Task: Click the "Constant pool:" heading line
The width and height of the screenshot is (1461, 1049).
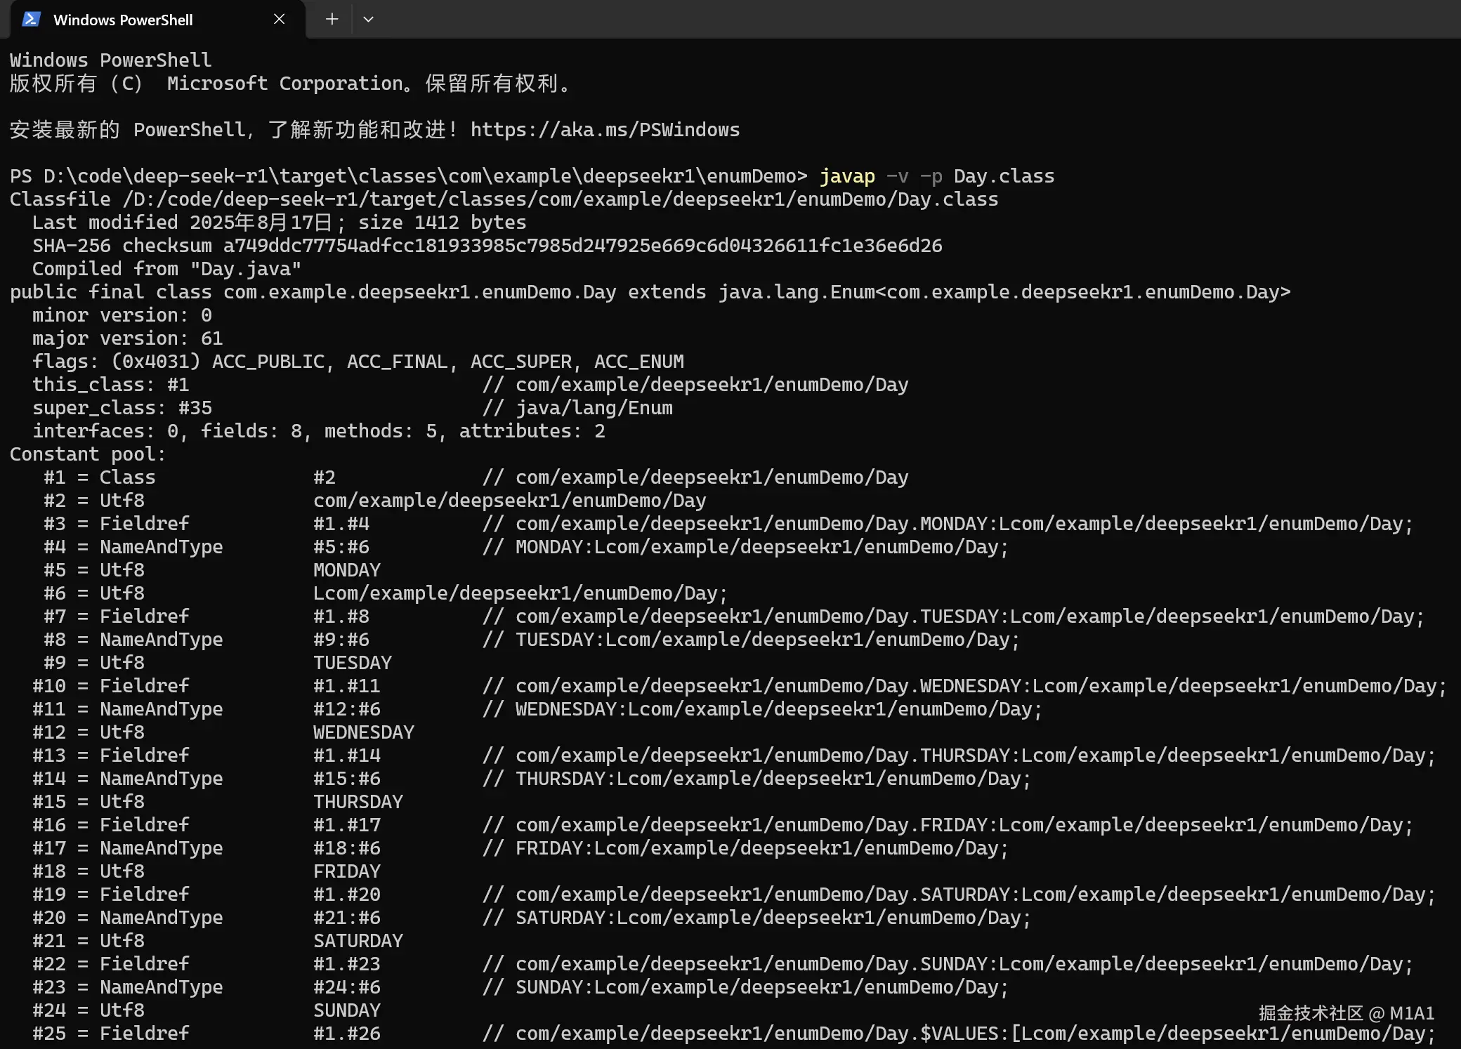Action: pos(88,454)
